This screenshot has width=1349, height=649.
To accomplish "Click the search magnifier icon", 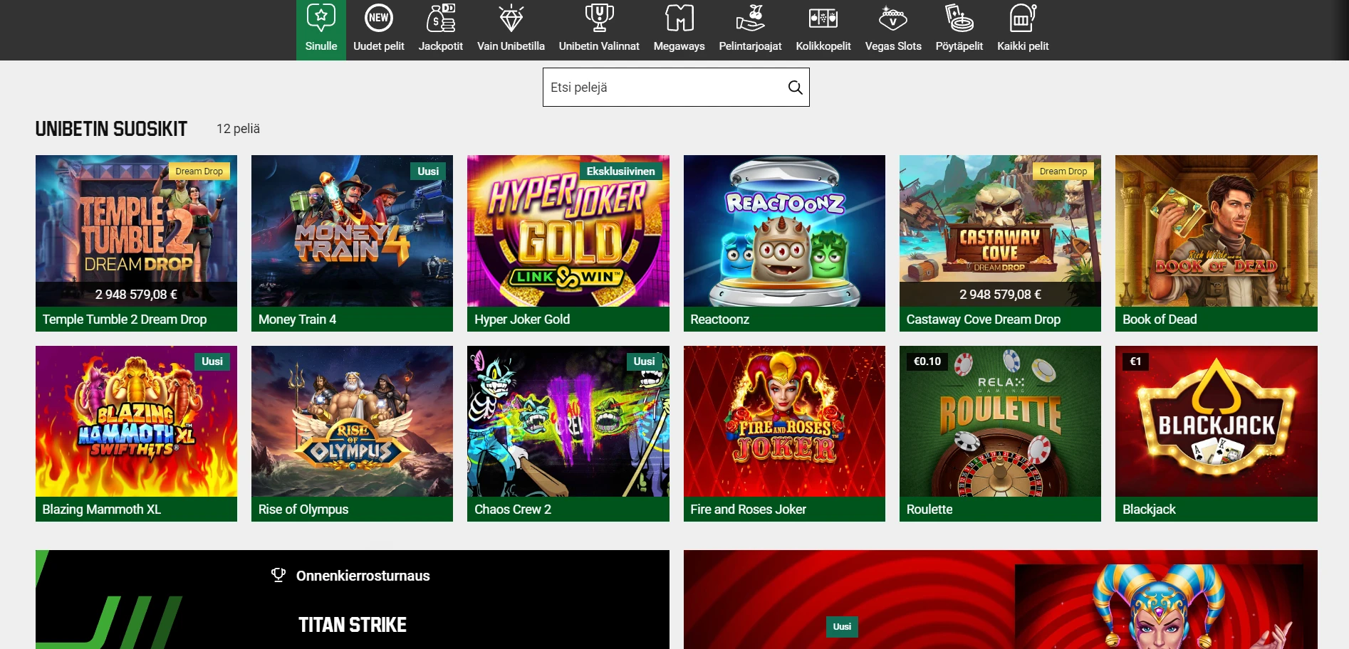I will coord(795,88).
